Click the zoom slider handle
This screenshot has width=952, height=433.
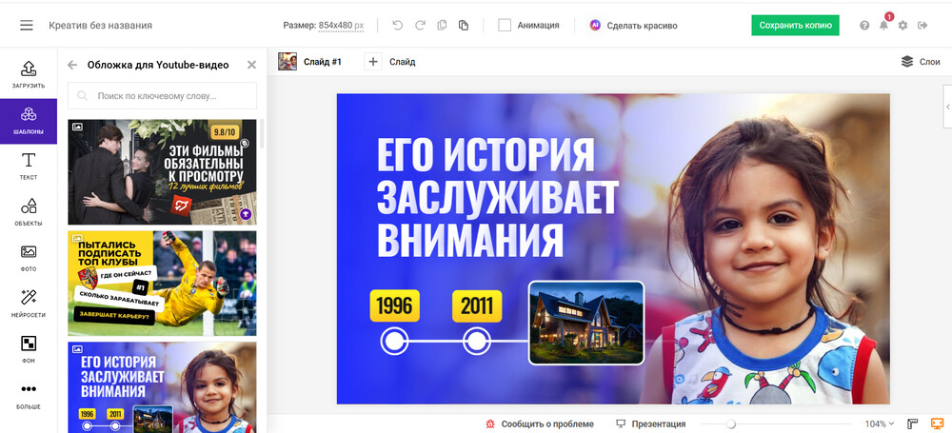[731, 423]
